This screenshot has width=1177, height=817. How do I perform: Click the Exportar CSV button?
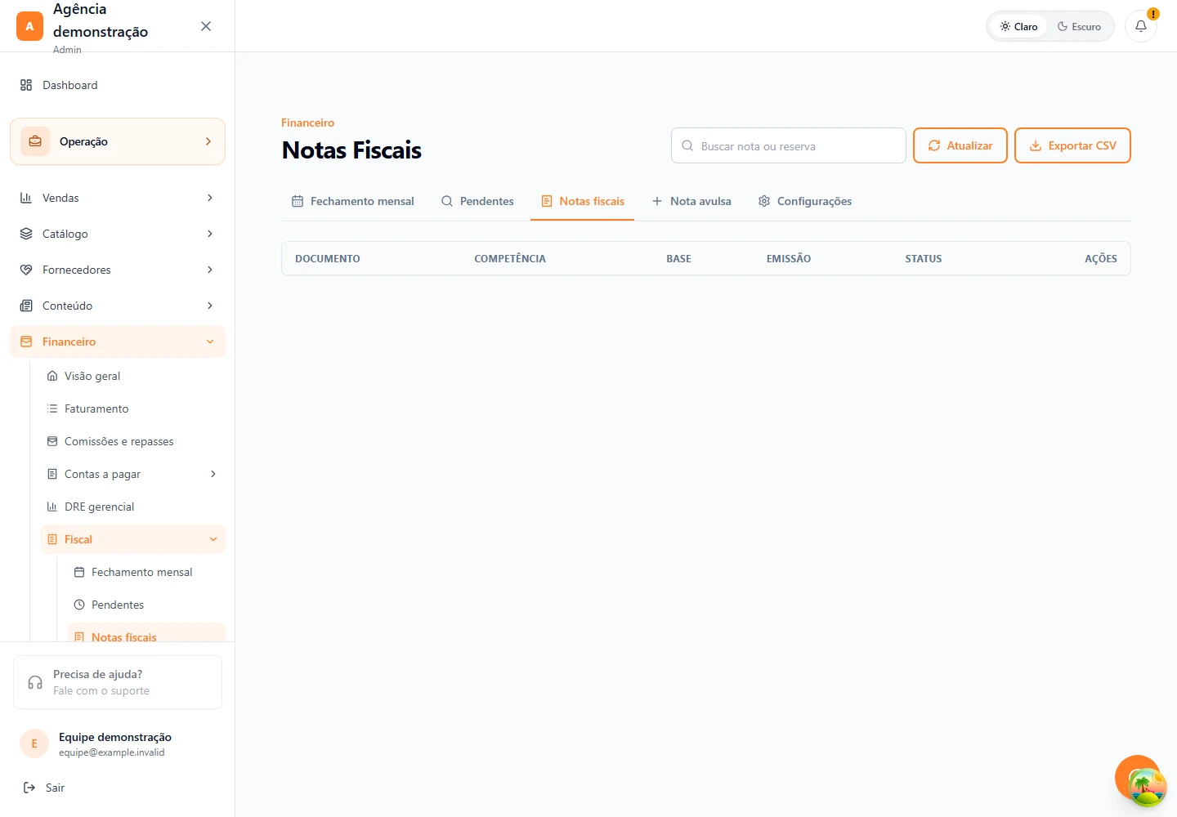click(x=1072, y=145)
